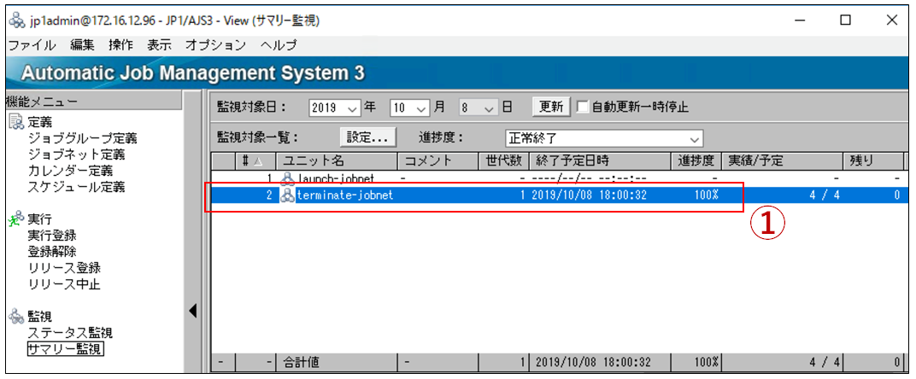The image size is (916, 379).
Task: Select リリース登録 in function menu
Action: [x=64, y=268]
